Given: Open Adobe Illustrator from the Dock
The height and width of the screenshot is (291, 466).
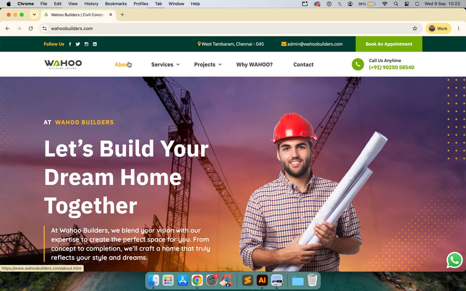Looking at the screenshot, I should coord(263,280).
